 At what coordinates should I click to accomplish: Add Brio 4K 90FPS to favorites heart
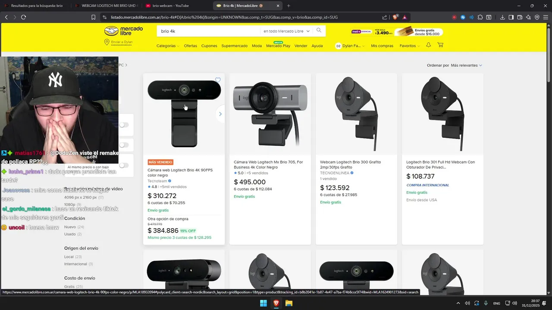pos(218,80)
